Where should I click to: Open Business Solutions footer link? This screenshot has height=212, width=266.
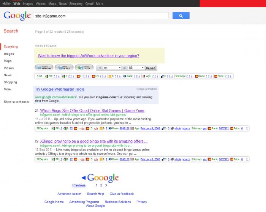[x=118, y=202]
